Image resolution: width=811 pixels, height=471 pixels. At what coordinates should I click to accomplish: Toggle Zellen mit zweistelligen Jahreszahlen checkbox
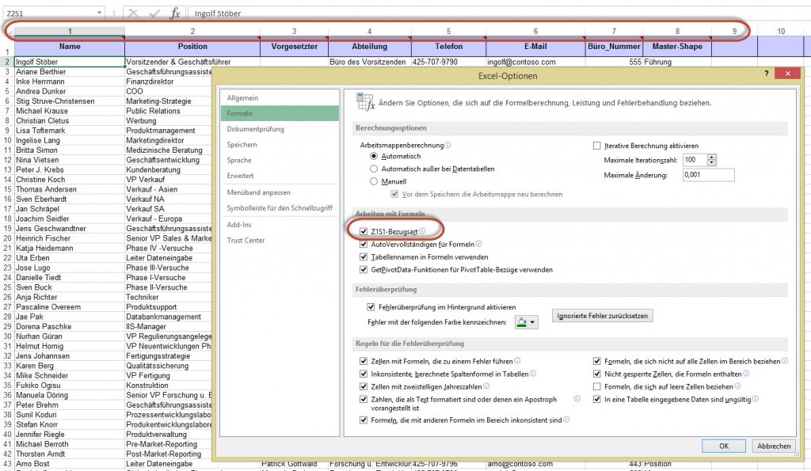364,387
